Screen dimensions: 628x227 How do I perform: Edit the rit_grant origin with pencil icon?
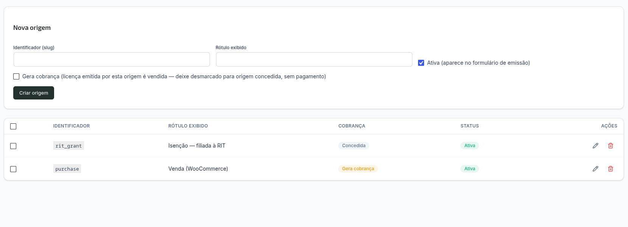tap(595, 146)
